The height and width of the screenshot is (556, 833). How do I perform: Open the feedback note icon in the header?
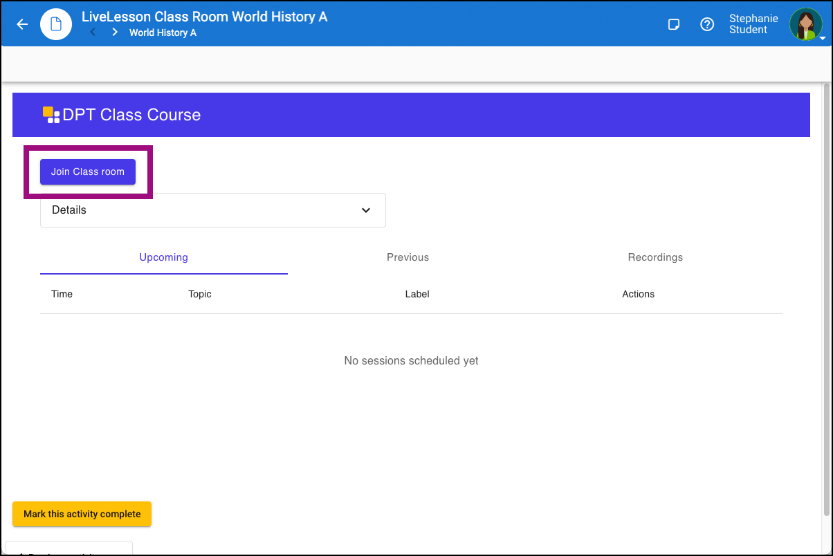(x=674, y=24)
